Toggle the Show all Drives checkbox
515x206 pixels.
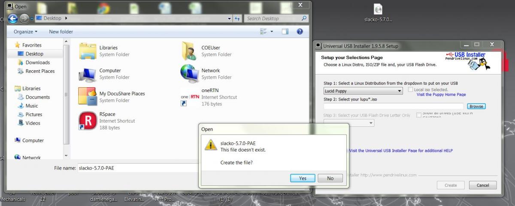tap(419, 115)
